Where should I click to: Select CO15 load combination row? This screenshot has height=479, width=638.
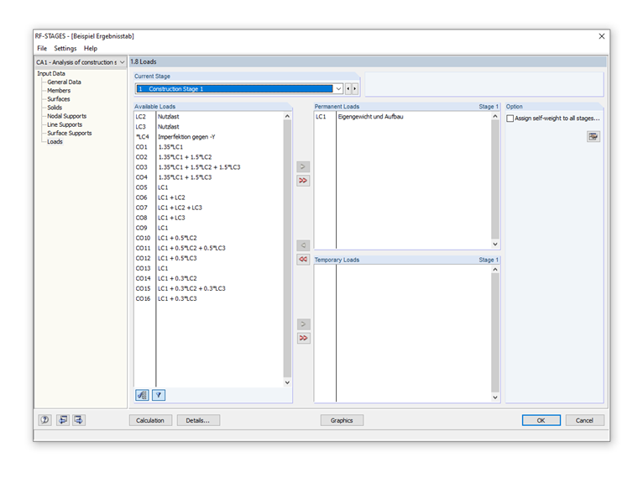coord(209,288)
